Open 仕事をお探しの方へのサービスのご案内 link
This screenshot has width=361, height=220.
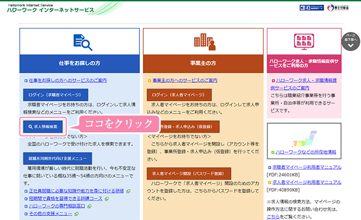68,81
